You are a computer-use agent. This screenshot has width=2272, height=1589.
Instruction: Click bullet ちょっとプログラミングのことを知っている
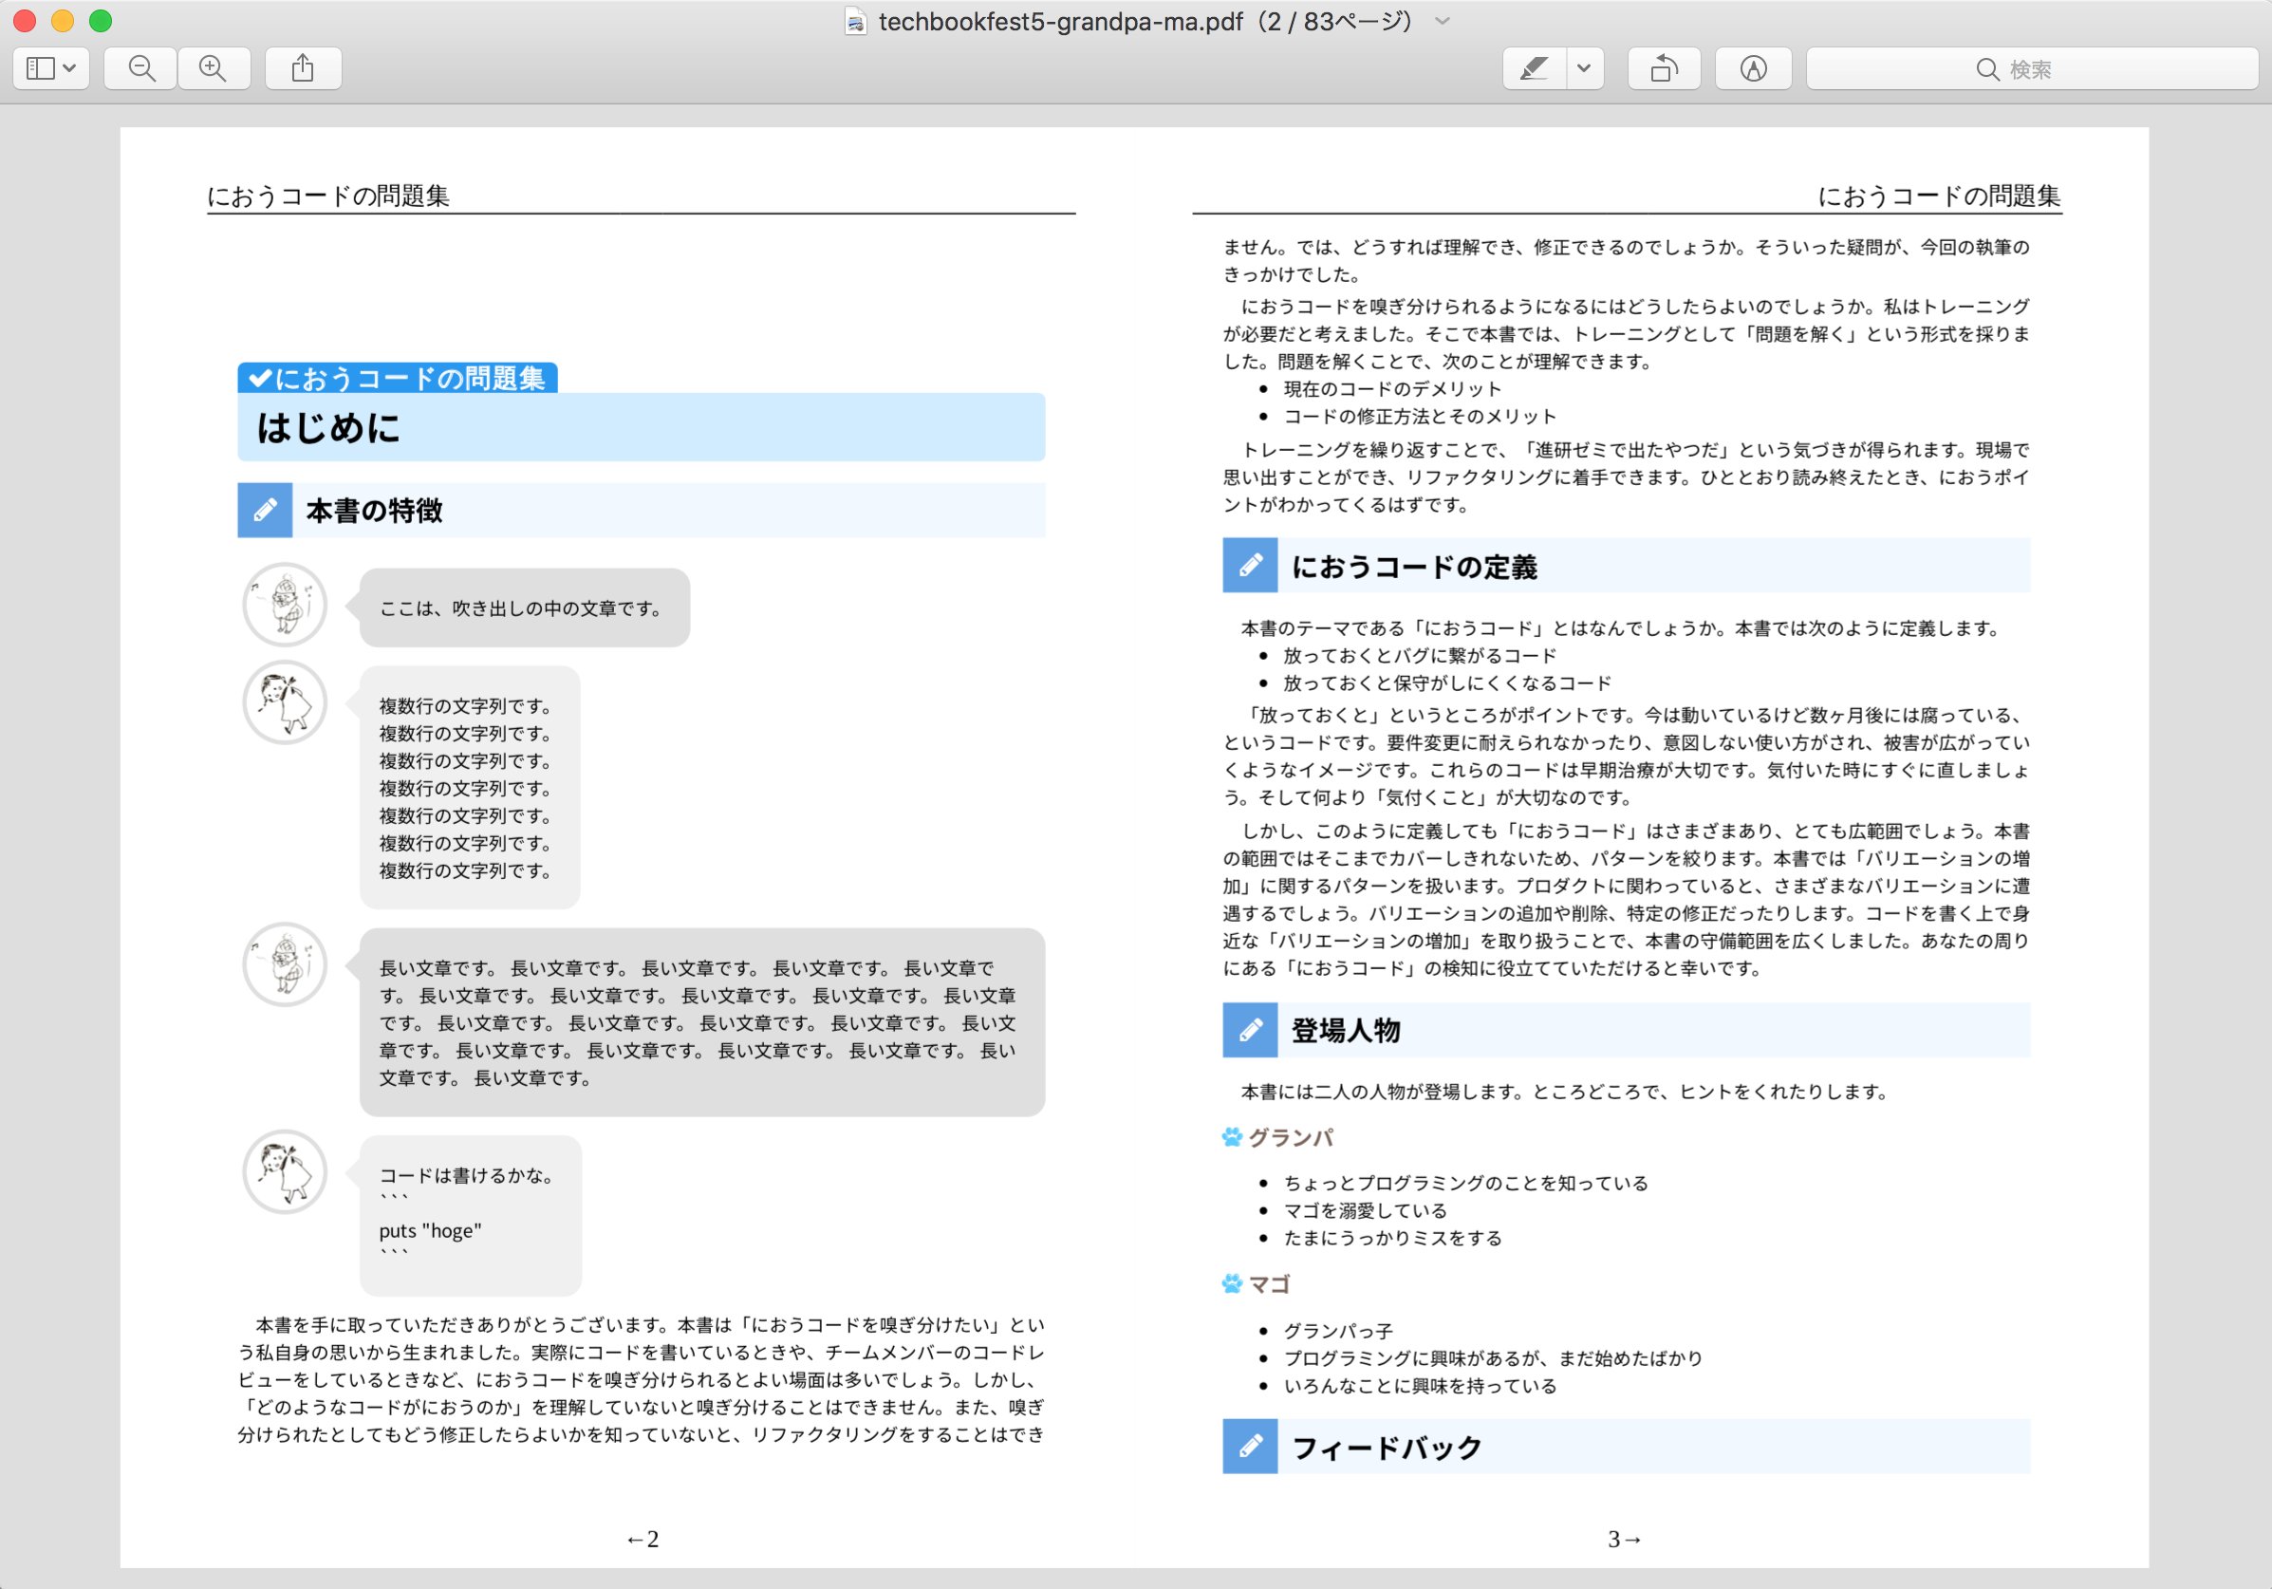[1465, 1183]
